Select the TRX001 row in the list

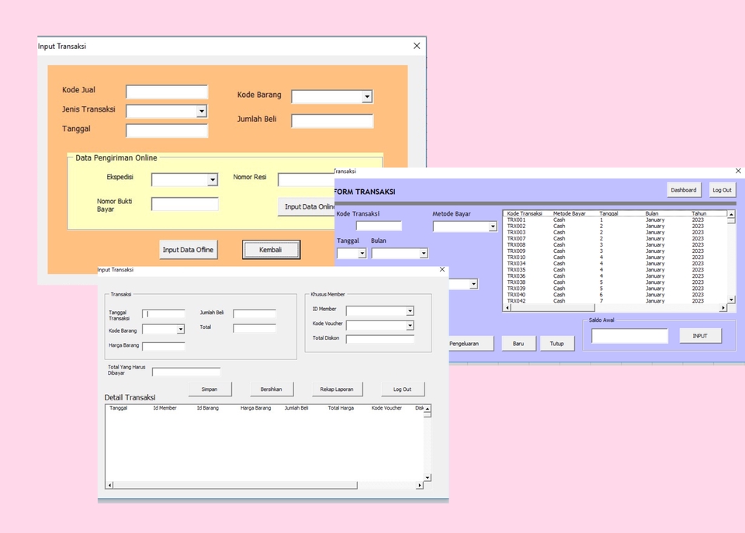click(x=615, y=220)
